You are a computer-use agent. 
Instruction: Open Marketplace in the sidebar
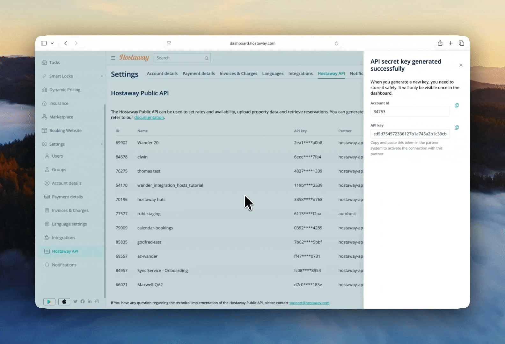[x=61, y=117]
